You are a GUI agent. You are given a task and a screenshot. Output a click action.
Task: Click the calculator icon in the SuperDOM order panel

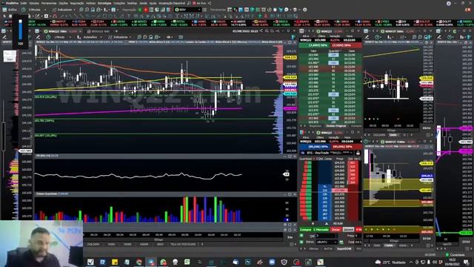click(341, 243)
